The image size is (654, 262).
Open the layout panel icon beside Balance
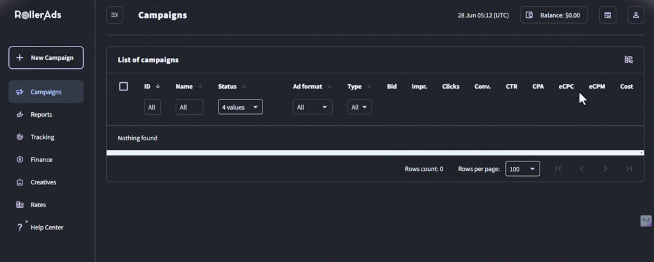607,15
